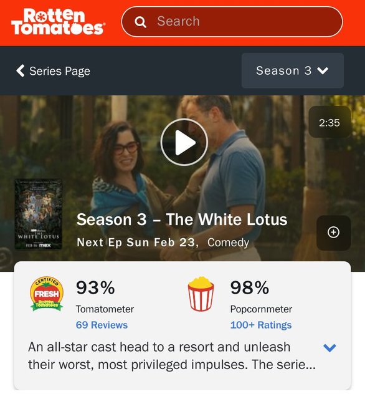Viewport: 365px width, 399px height.
Task: Click the 93% Tomatometer score
Action: point(95,288)
